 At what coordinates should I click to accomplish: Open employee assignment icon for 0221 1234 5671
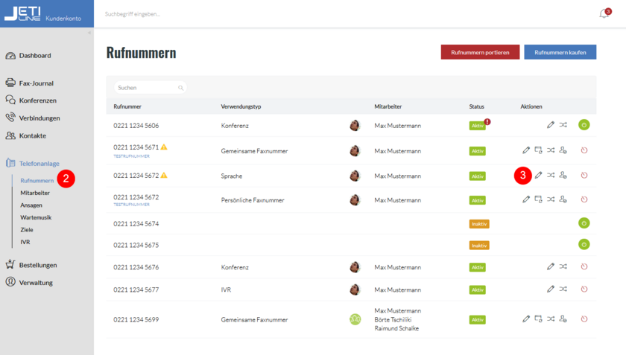click(563, 150)
